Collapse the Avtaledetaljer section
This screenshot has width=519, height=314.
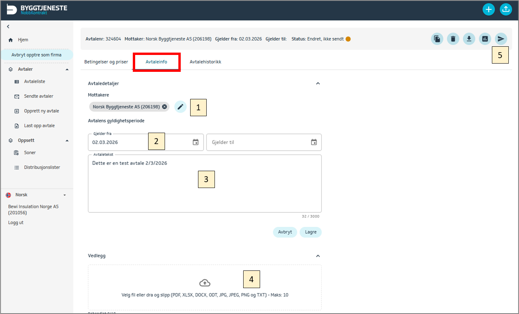pos(318,83)
